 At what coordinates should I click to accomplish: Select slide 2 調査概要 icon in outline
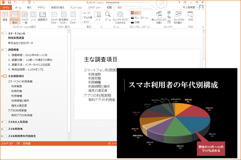(x=5, y=50)
